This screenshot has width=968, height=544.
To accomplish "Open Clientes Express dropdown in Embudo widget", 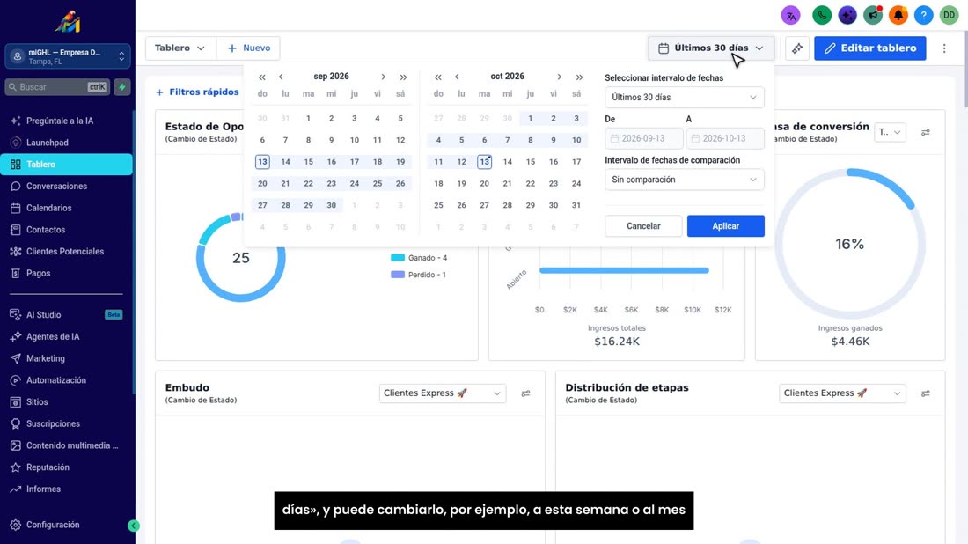I will click(x=442, y=393).
